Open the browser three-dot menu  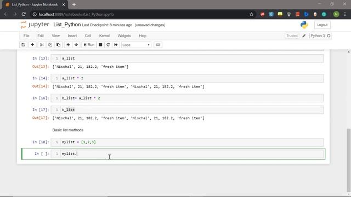point(345,14)
